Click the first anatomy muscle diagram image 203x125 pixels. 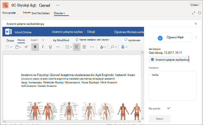tap(35, 111)
